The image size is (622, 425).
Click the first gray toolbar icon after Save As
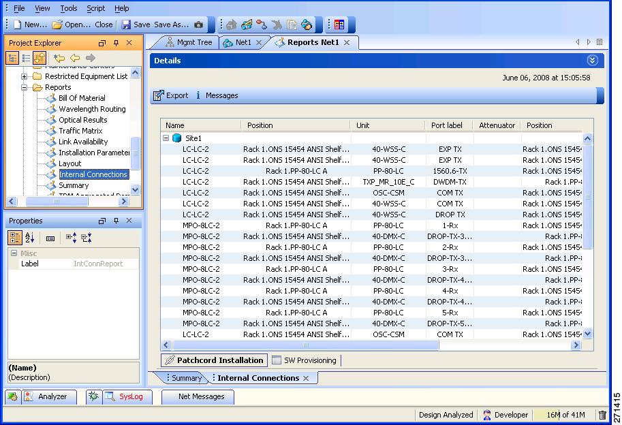(231, 25)
